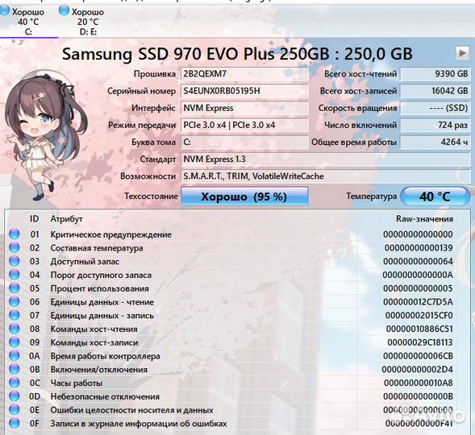Click raw value 0000029C18113
The image size is (475, 435).
pyautogui.click(x=420, y=342)
